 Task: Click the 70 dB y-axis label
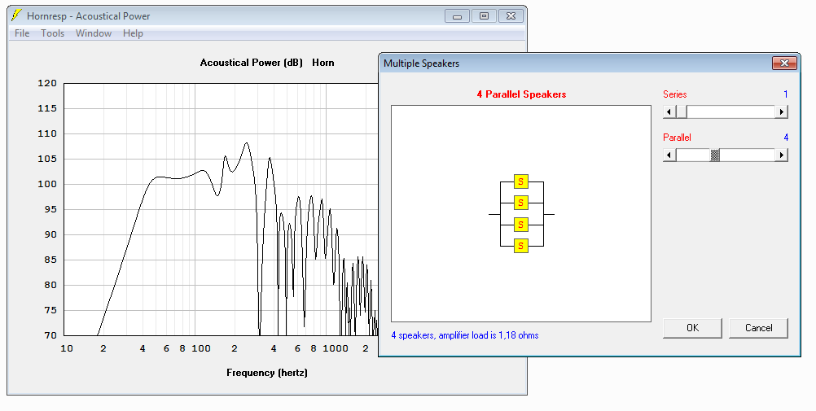pos(50,335)
